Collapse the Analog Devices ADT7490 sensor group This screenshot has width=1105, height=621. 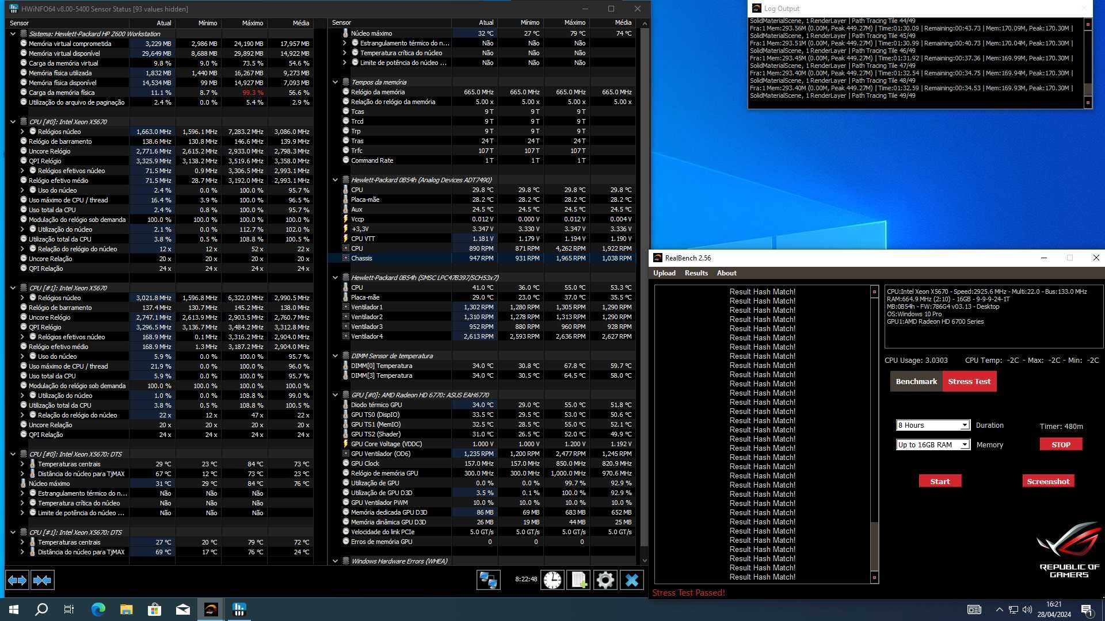[335, 180]
